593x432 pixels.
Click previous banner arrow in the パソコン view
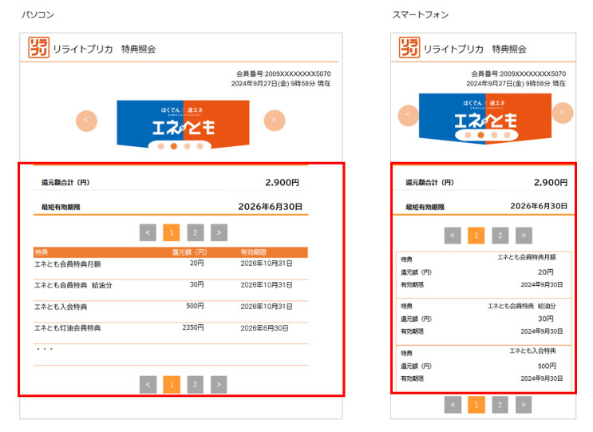[x=87, y=121]
